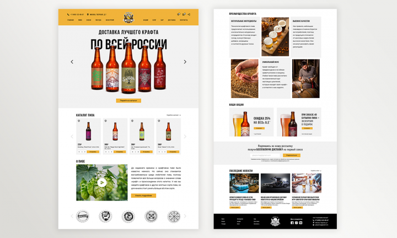397x238 pixels.
Task: Click 'Читать далее' under the DeLorean news article
Action: click(266, 207)
